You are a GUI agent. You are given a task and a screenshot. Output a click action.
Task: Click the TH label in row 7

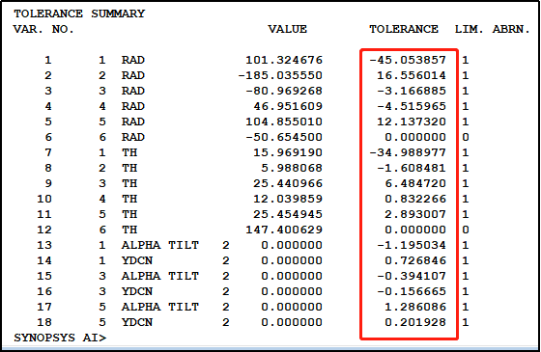129,152
